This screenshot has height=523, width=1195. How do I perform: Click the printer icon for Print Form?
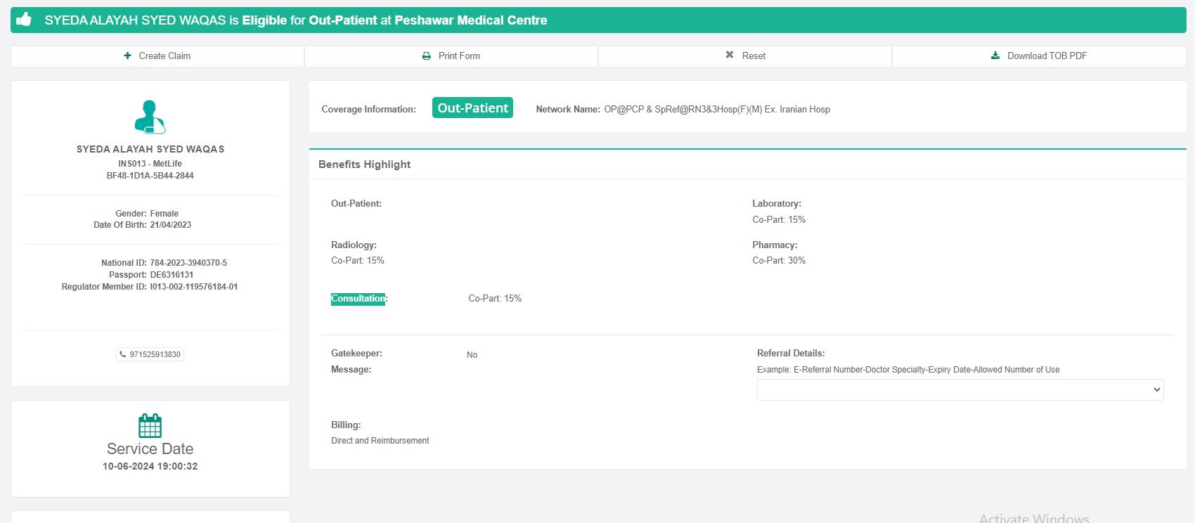click(426, 56)
